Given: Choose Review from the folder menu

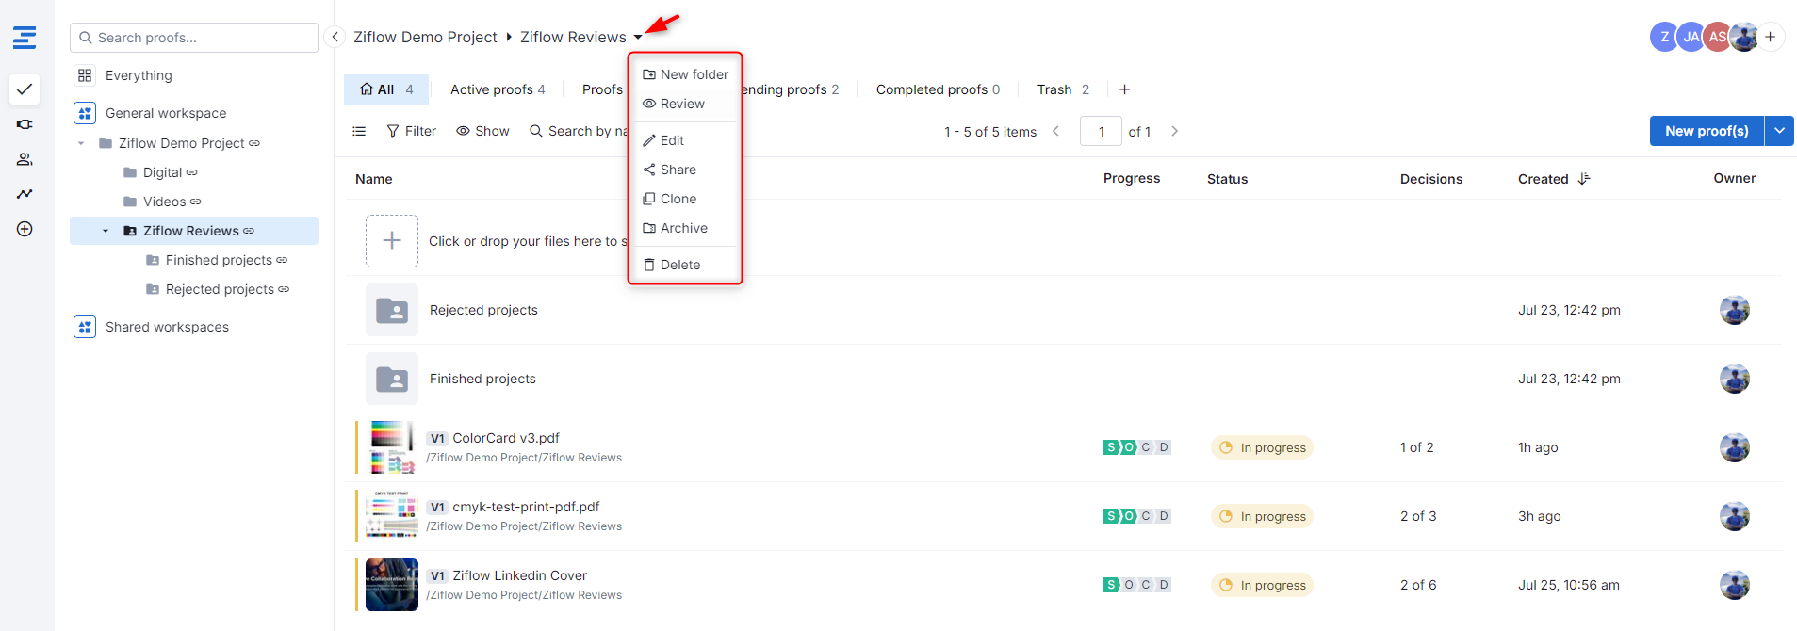Looking at the screenshot, I should (x=685, y=104).
